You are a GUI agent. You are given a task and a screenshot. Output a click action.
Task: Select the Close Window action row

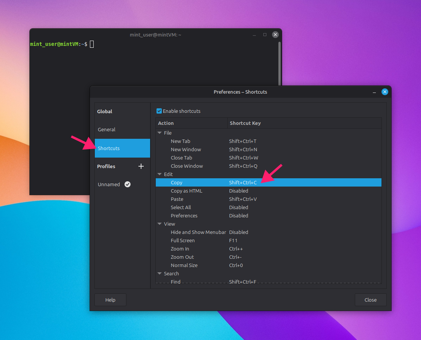click(269, 166)
